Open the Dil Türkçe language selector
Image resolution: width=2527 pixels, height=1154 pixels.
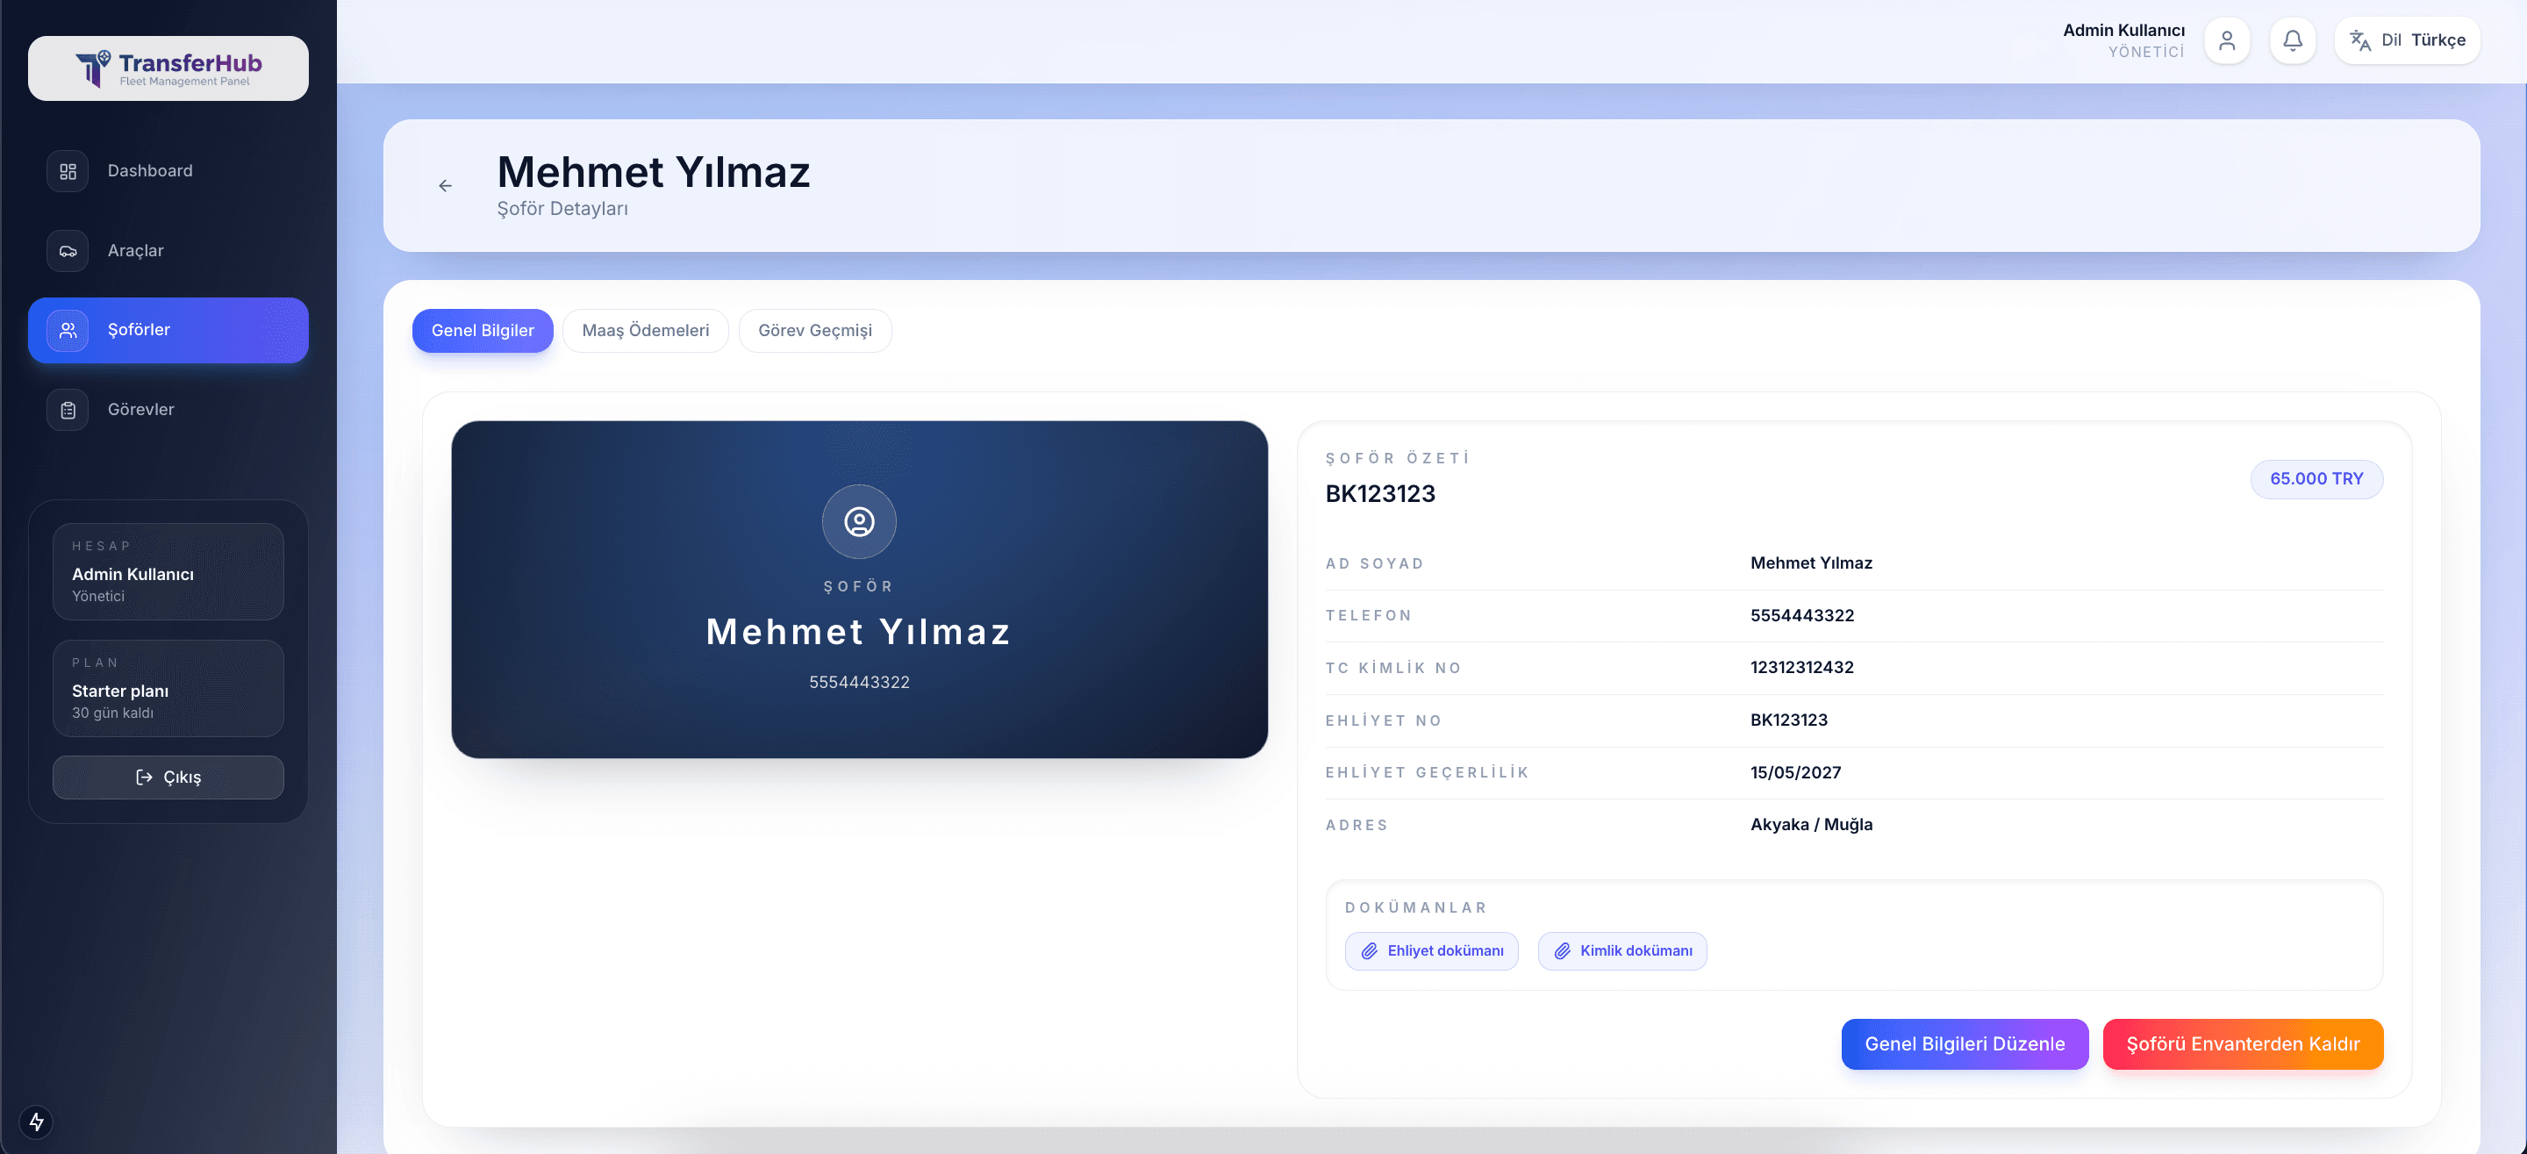[x=2406, y=40]
